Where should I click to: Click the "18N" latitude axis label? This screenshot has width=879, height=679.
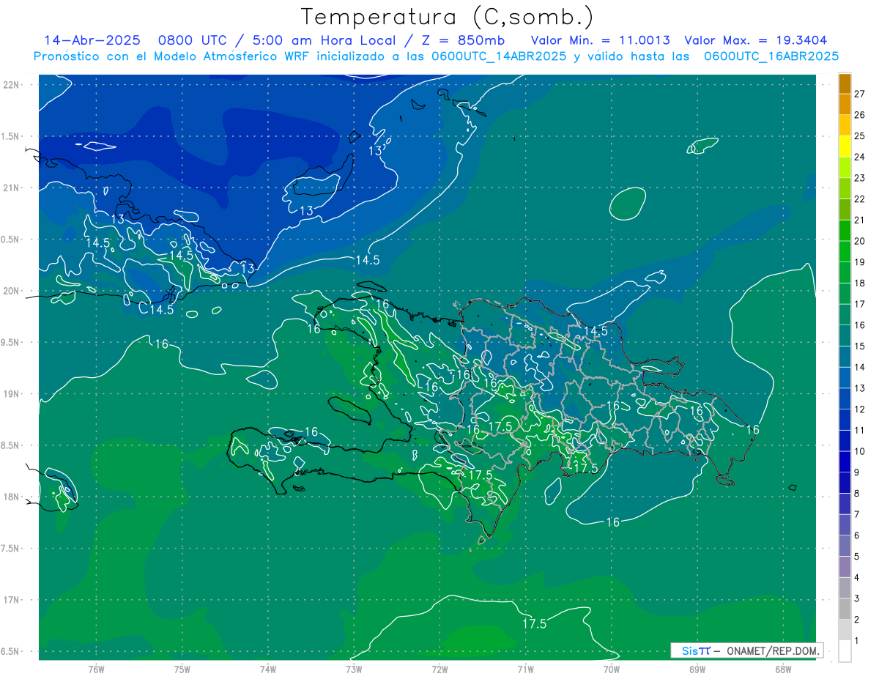(12, 497)
